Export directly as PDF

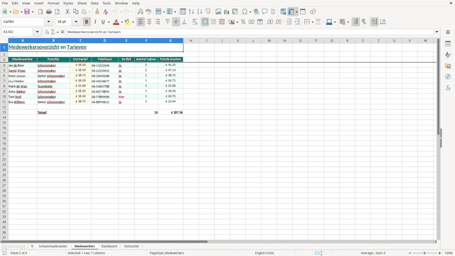[41, 12]
